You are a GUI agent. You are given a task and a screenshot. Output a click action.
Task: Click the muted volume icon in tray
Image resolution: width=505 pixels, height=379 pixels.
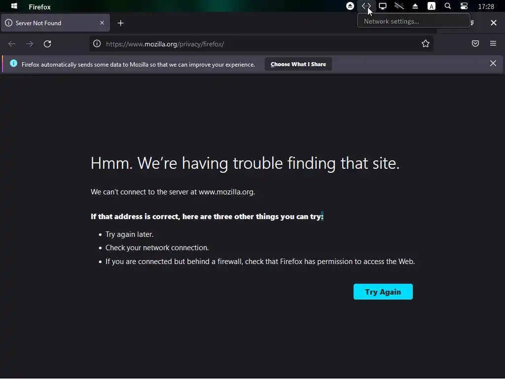coord(399,6)
